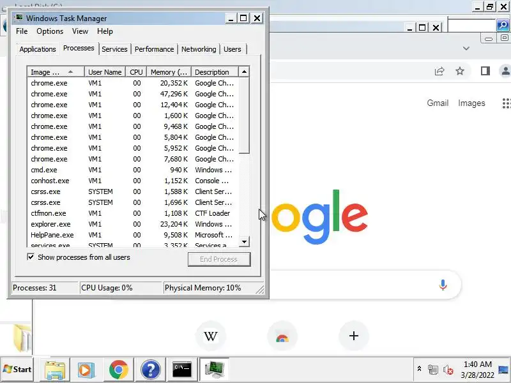
Task: Switch to the Networking tab
Action: tap(199, 49)
